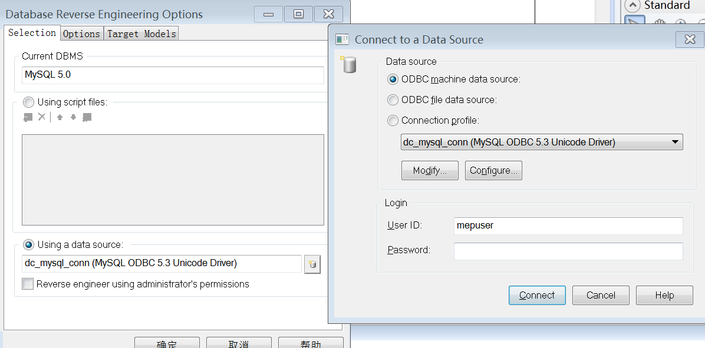Minimize the Database Reverse Engineering Options window

point(268,14)
